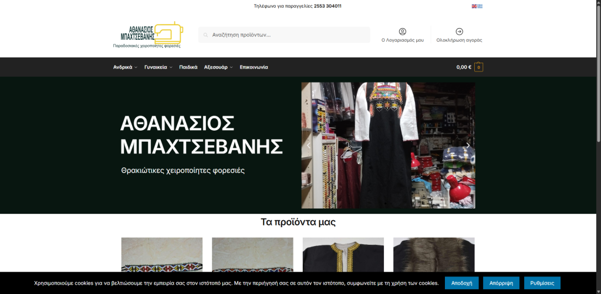Reject cookies with the Απόρριψη button
The height and width of the screenshot is (294, 601).
(501, 283)
